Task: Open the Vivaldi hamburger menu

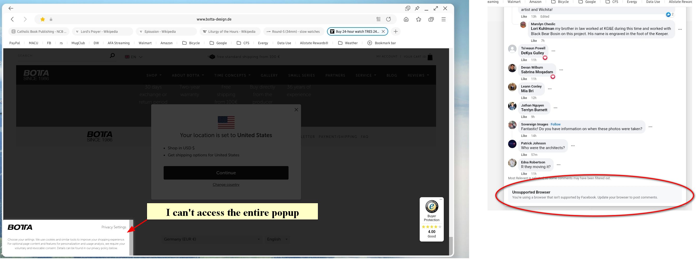Action: 444,19
